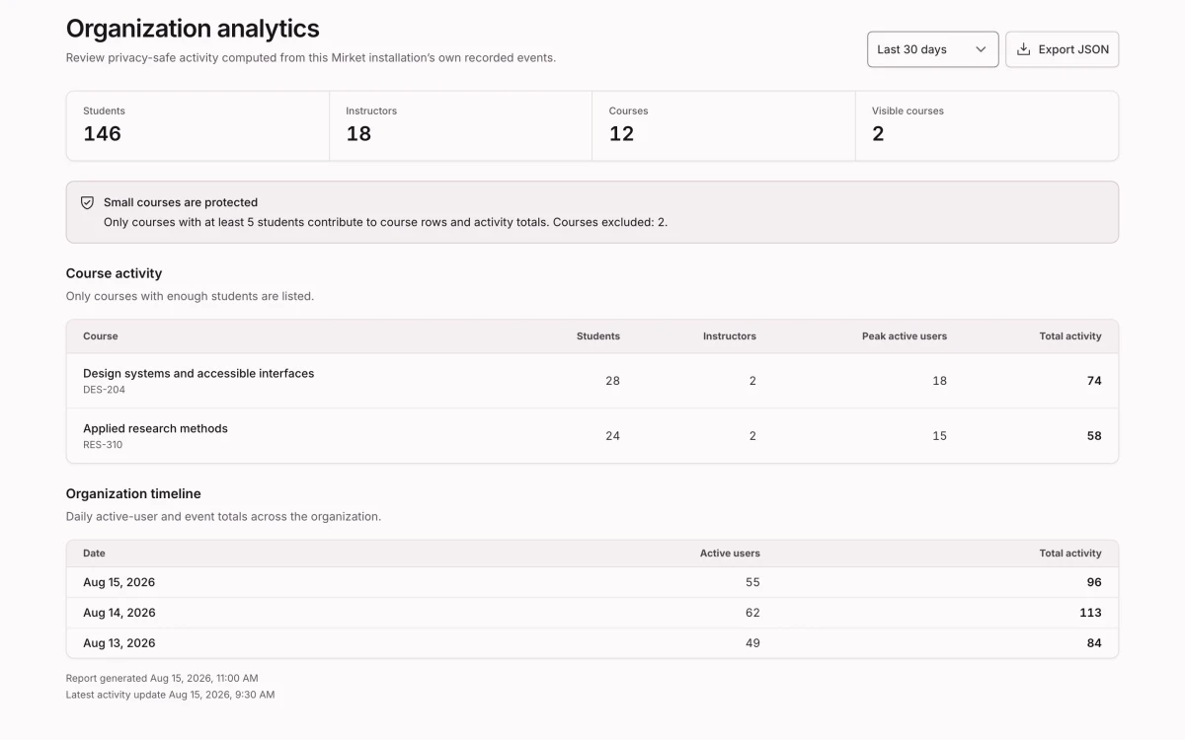Click the Total activity header in course table
The width and height of the screenshot is (1185, 740).
(1070, 336)
